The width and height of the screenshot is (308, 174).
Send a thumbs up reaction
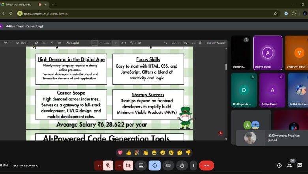click(128, 153)
